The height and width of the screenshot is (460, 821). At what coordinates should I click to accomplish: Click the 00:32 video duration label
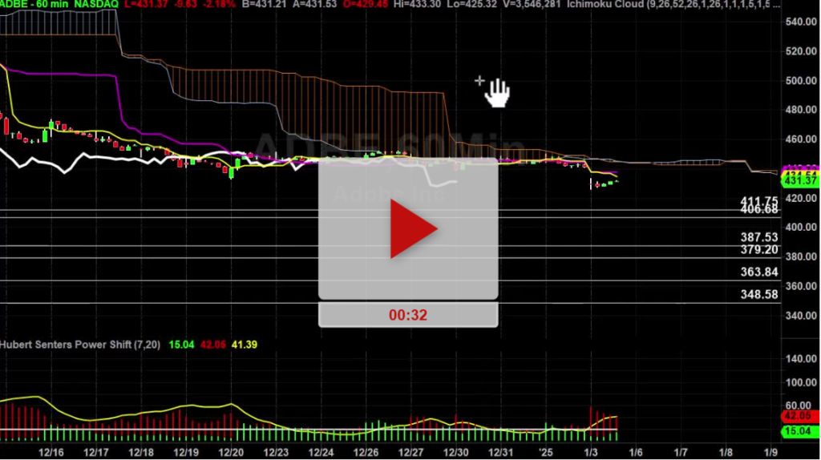[408, 315]
